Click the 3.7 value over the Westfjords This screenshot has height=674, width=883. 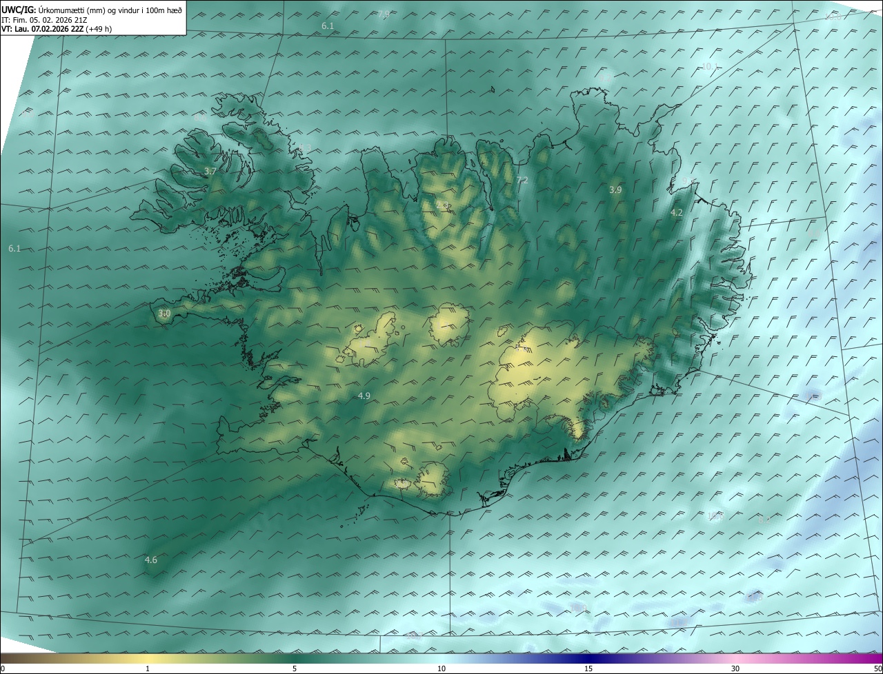point(210,171)
